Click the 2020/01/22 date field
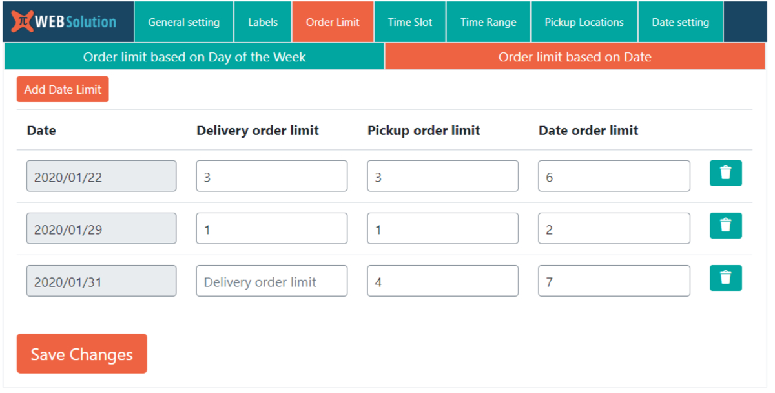Image resolution: width=775 pixels, height=393 pixels. (x=101, y=176)
